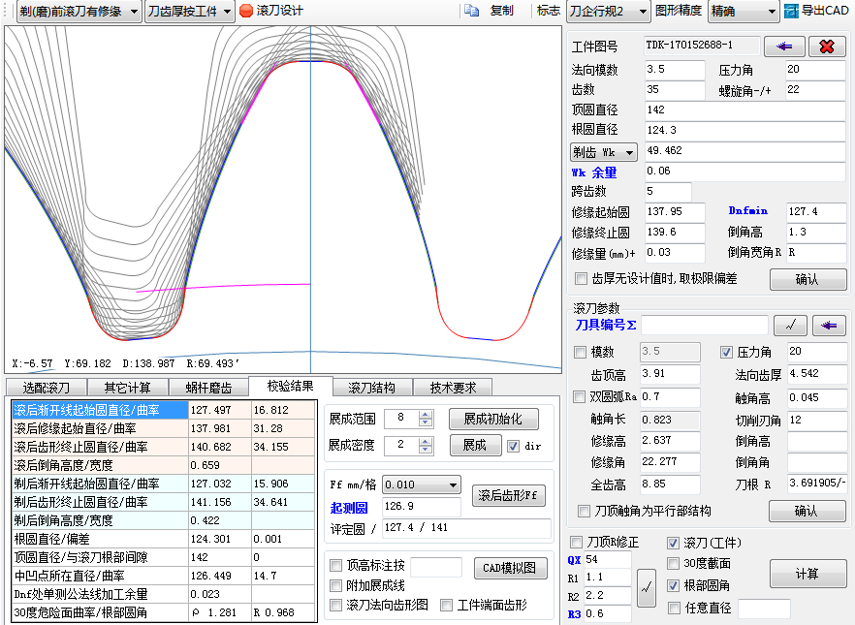Click the 起测圆 field showing 126.9
The width and height of the screenshot is (855, 625).
coord(422,507)
